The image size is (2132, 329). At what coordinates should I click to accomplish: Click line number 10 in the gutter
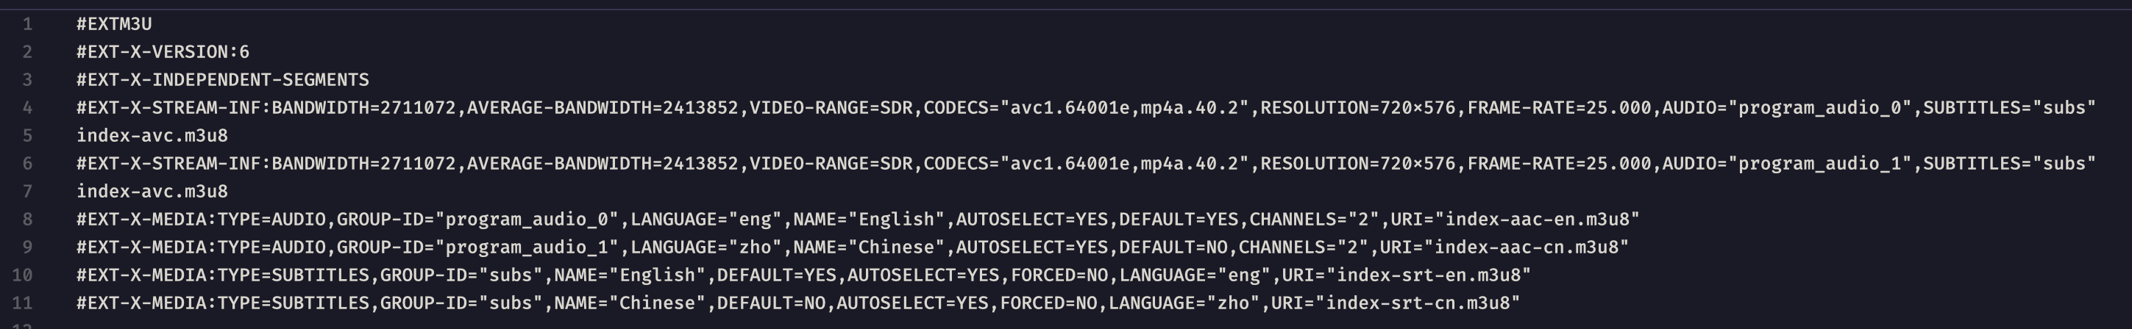point(22,275)
